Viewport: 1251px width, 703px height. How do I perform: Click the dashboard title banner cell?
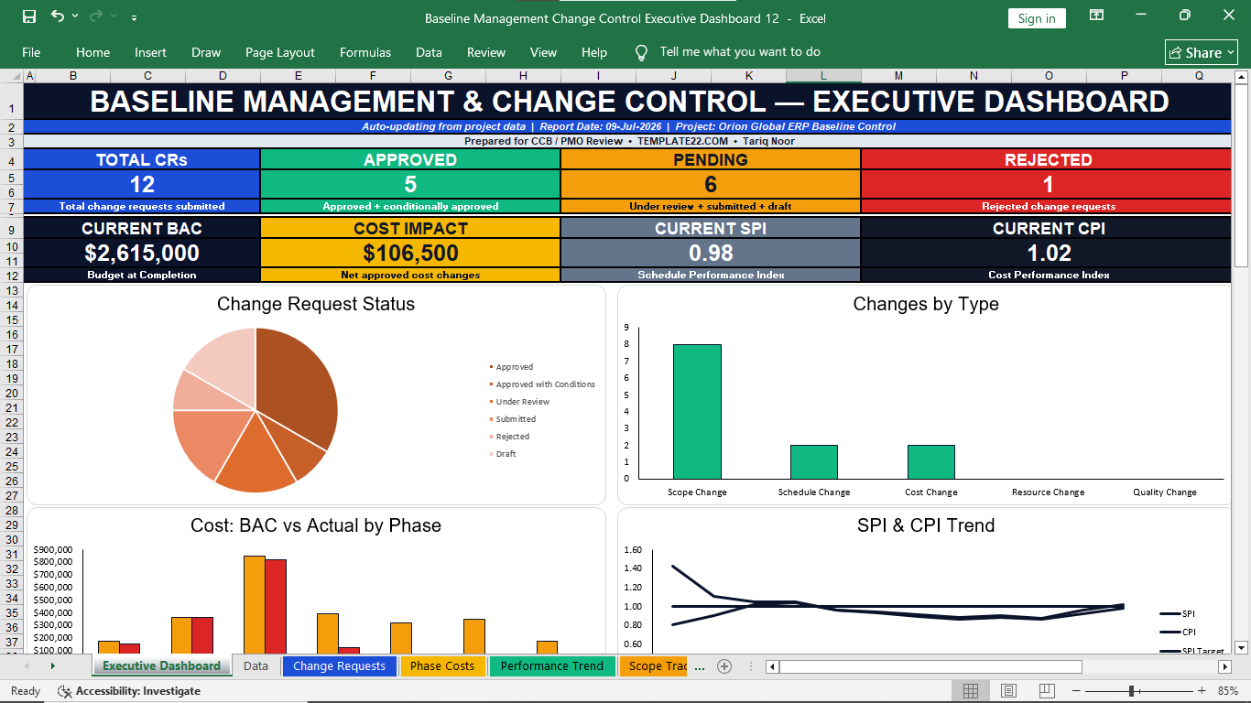click(628, 102)
